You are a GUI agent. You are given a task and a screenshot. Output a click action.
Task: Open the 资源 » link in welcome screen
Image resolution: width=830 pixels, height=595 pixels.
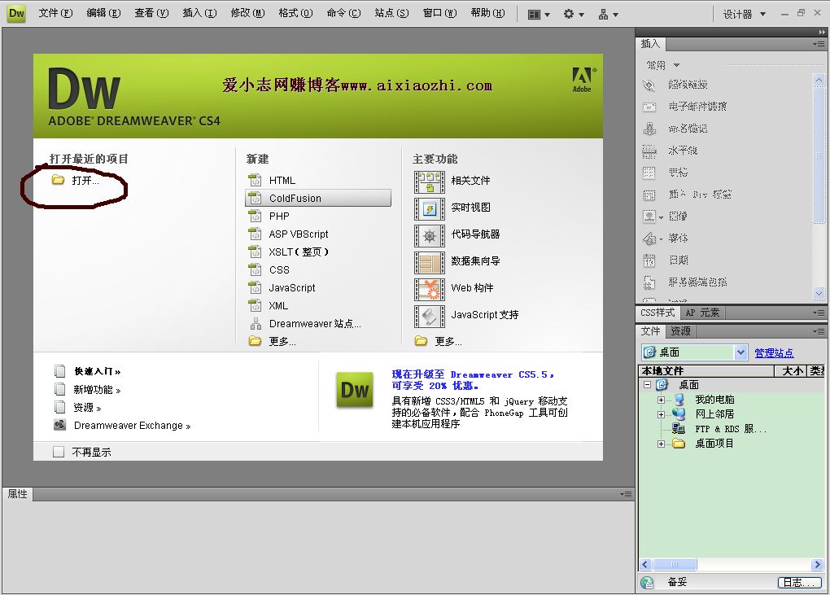[87, 408]
